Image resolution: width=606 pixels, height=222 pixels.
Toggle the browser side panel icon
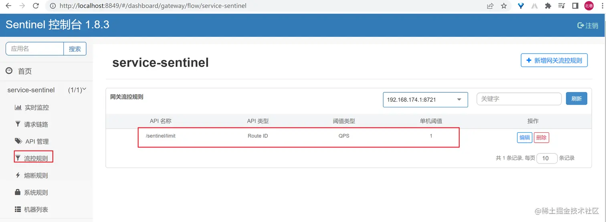coord(575,6)
